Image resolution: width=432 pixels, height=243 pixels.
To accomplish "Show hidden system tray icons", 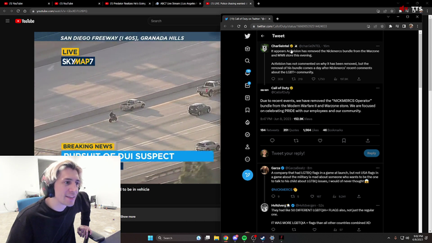I will tap(389, 238).
